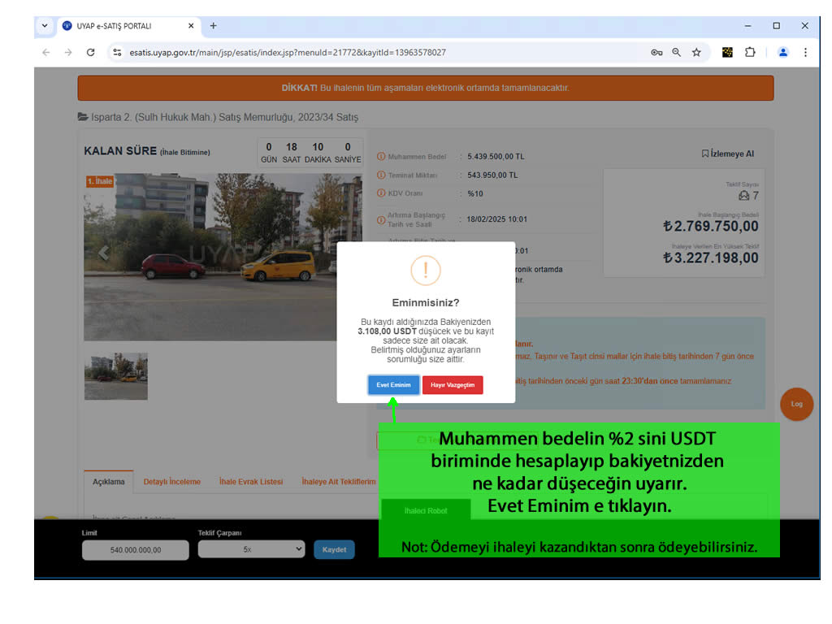Viewport: 832px width, 624px height.
Task: Click the 5.439.500,00 TL value
Action: [x=496, y=157]
